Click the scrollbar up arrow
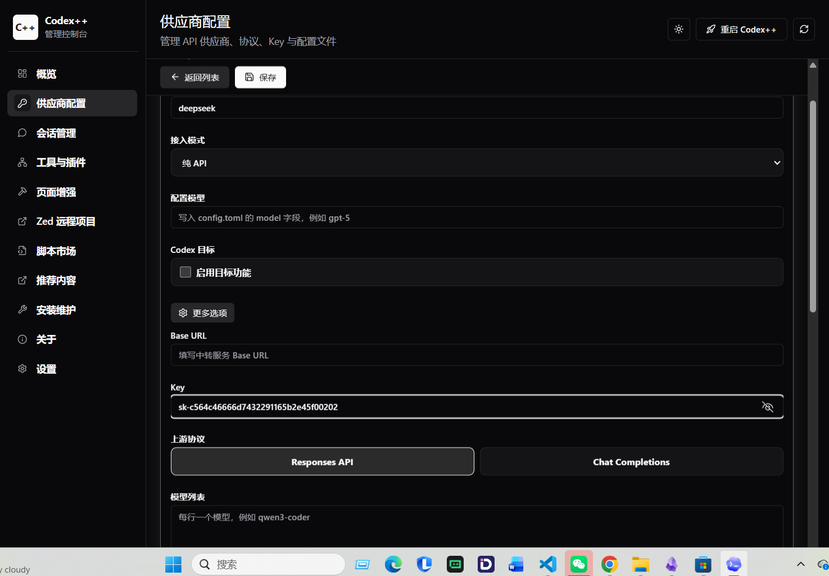Image resolution: width=829 pixels, height=576 pixels. tap(813, 65)
